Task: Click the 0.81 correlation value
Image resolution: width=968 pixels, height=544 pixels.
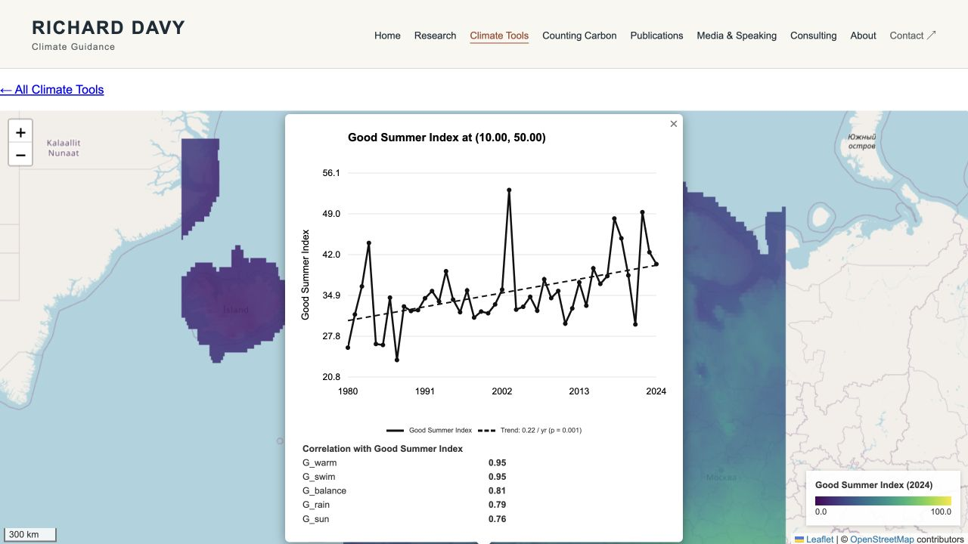Action: coord(497,491)
